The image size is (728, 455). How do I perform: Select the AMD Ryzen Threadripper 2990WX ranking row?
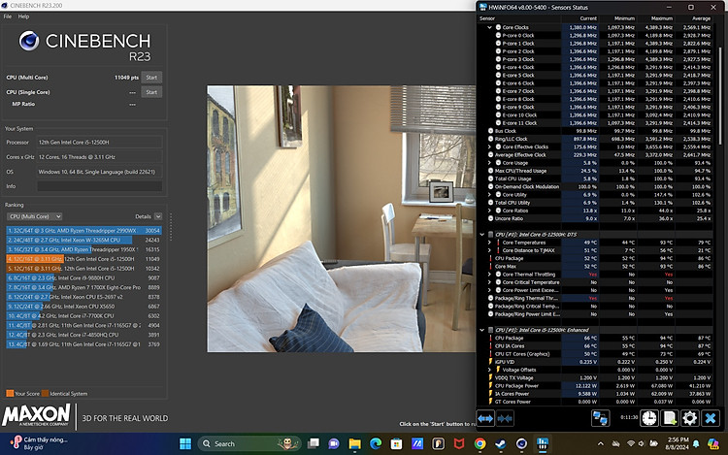click(83, 231)
